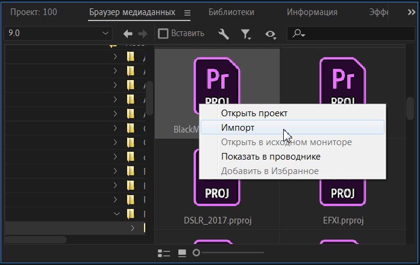The image size is (420, 265).
Task: Go back with the left arrow button
Action: (128, 34)
